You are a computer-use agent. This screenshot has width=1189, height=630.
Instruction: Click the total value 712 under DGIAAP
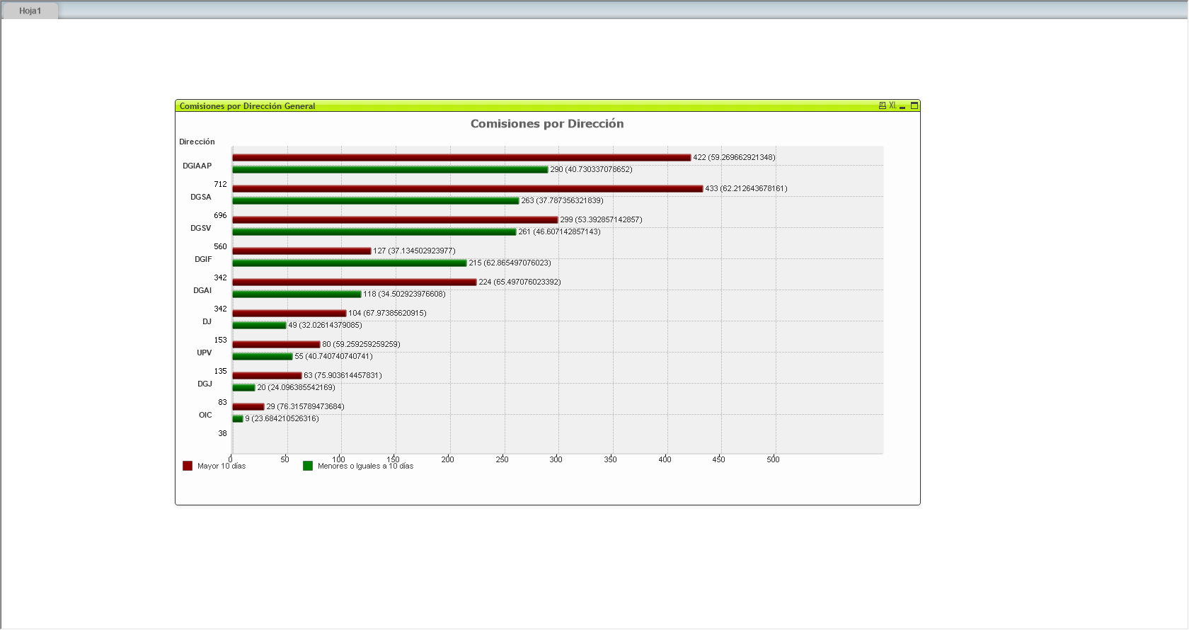pyautogui.click(x=221, y=184)
